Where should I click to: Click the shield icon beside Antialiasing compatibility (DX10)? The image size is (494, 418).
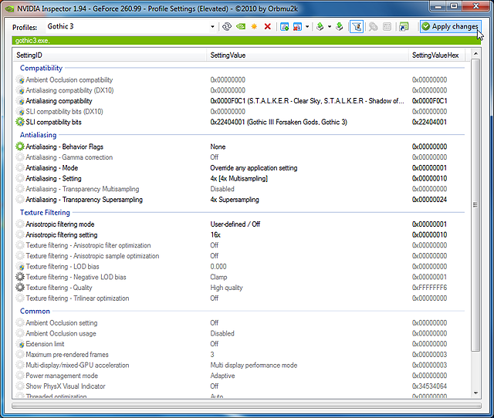[x=20, y=91]
